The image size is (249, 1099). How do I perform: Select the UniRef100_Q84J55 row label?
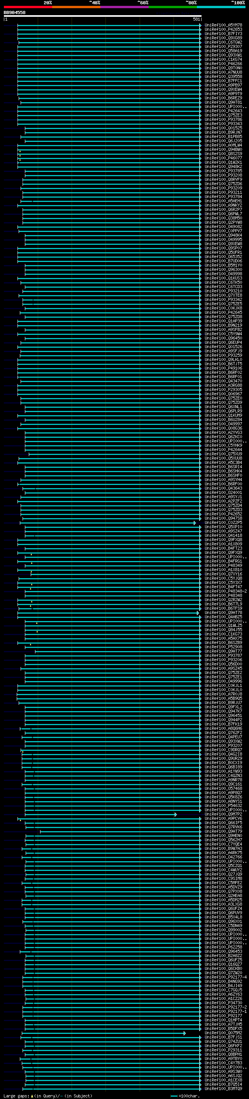click(x=223, y=630)
